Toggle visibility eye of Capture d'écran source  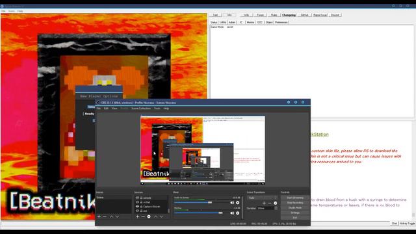click(137, 206)
